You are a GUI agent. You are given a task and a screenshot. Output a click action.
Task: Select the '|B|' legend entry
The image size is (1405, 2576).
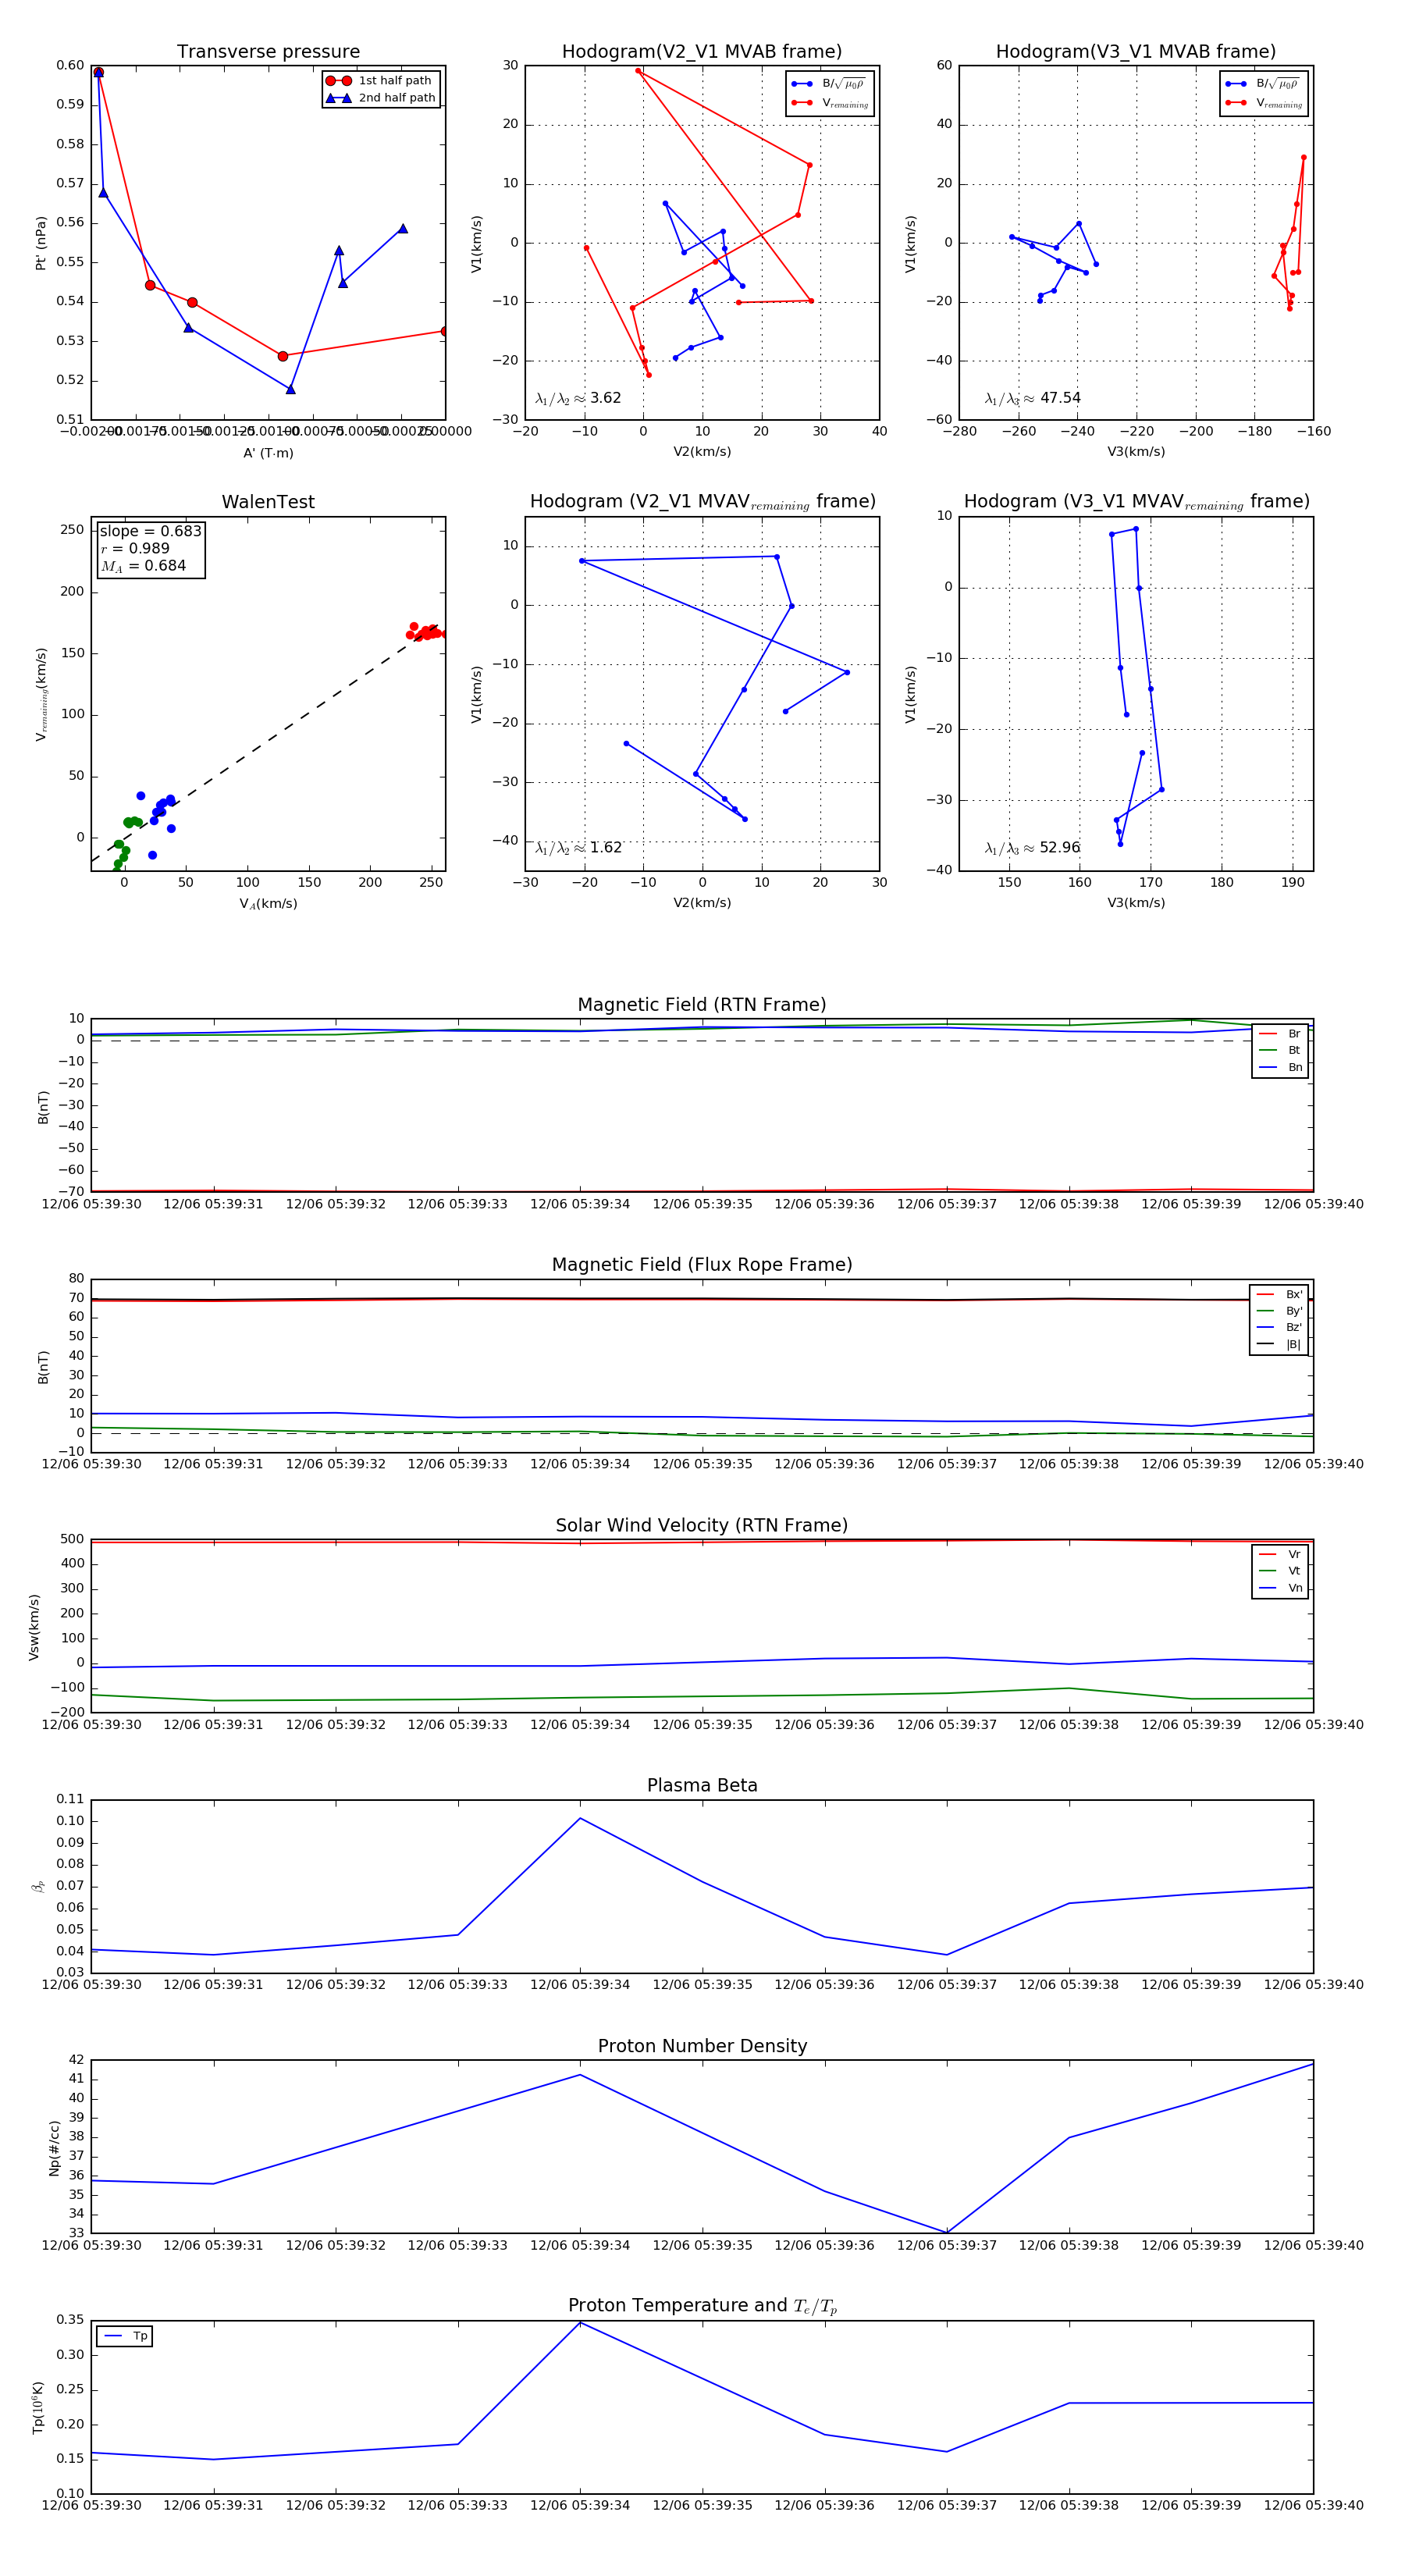(x=1279, y=1344)
